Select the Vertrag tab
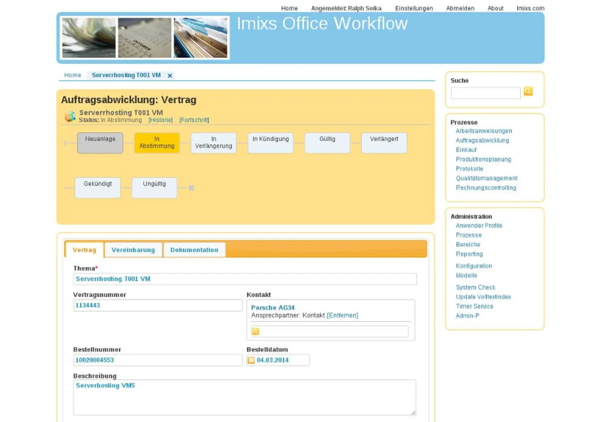601x422 pixels. [84, 250]
